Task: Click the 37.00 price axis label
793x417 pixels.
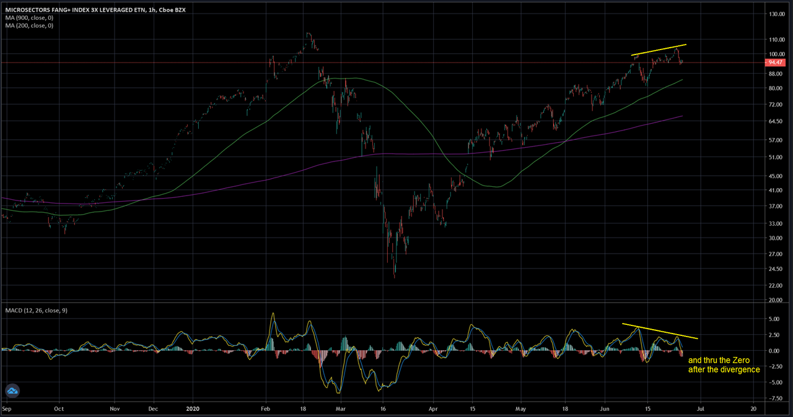Action: (x=775, y=207)
